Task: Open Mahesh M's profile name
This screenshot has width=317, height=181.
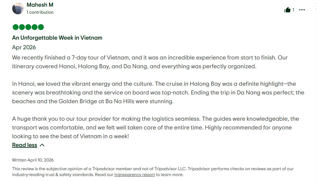Action: click(x=40, y=5)
